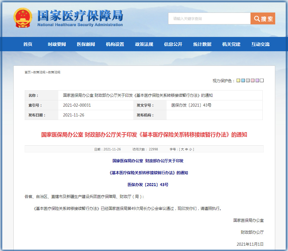
Task: Open the 时政要闻 navigation item
Action: coord(57,44)
